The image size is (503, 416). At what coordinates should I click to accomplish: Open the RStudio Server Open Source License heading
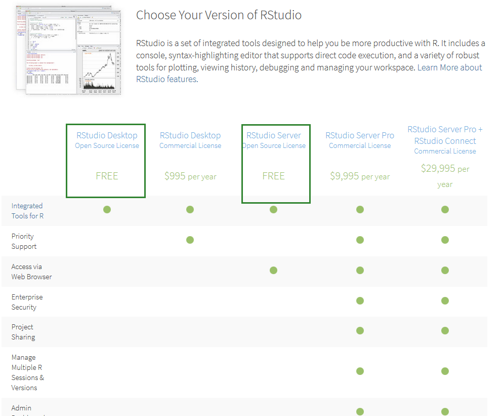[274, 140]
